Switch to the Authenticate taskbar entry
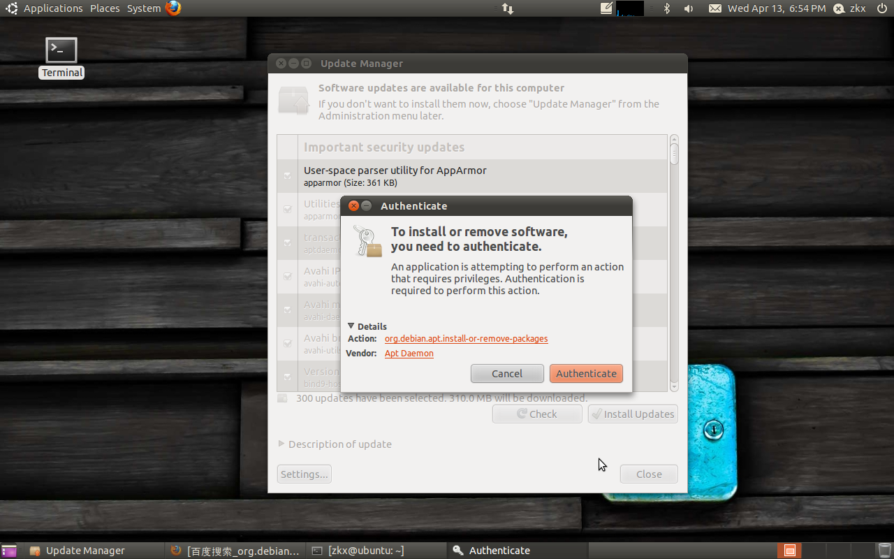 point(517,551)
